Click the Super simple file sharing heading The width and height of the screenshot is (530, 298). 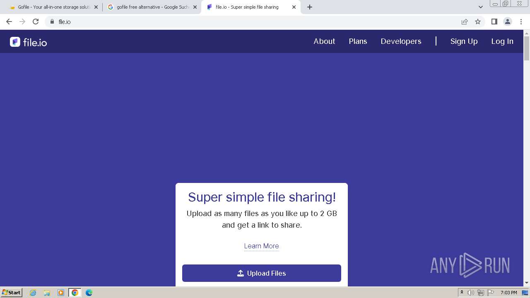(x=262, y=197)
